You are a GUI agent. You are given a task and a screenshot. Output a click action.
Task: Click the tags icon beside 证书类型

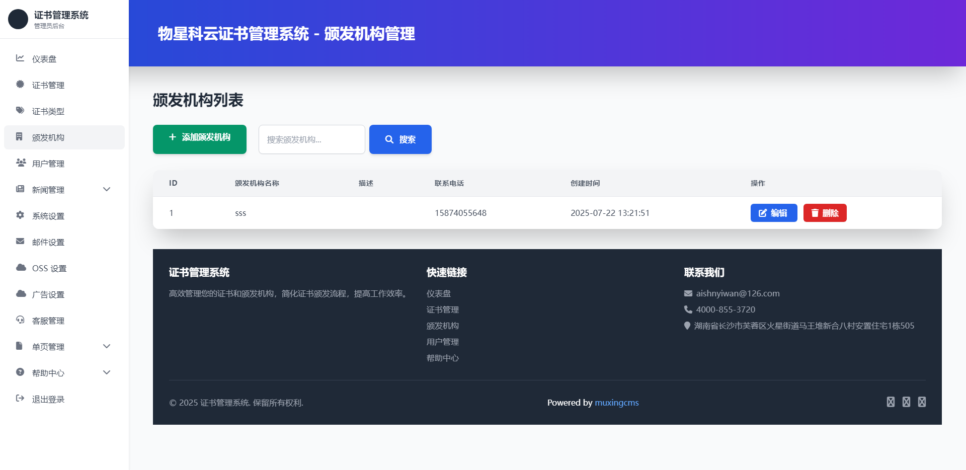point(20,110)
